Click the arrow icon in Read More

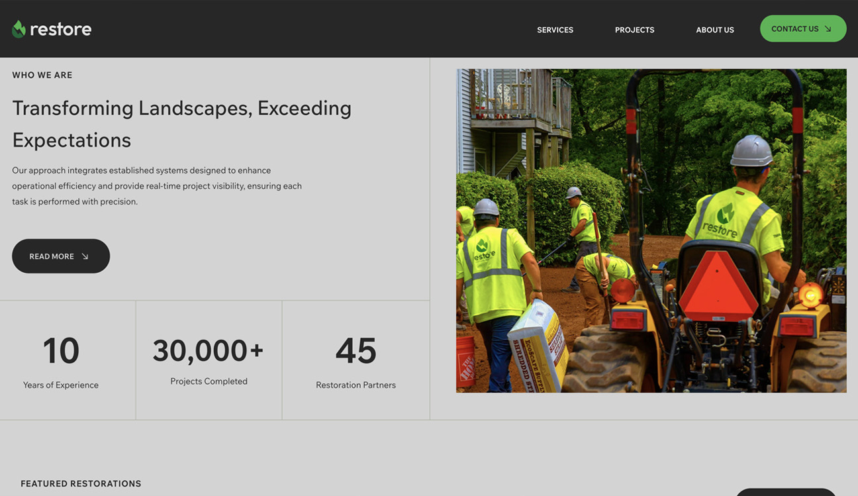tap(85, 256)
